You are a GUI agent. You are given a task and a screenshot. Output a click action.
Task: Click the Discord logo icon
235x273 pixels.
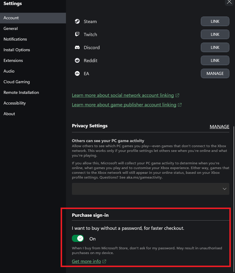(77, 47)
